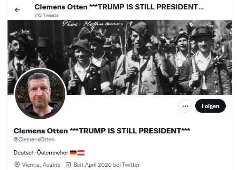The height and width of the screenshot is (170, 237).
Task: Click the German flag emoji in bio
Action: click(73, 153)
